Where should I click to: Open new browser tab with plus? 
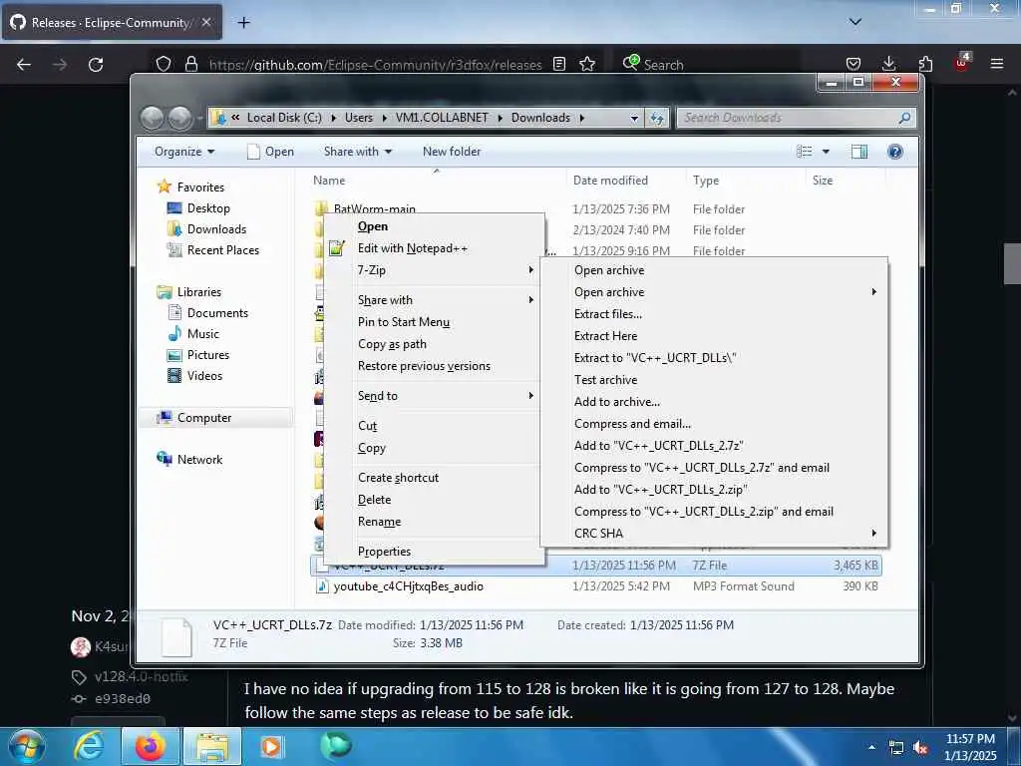click(243, 23)
